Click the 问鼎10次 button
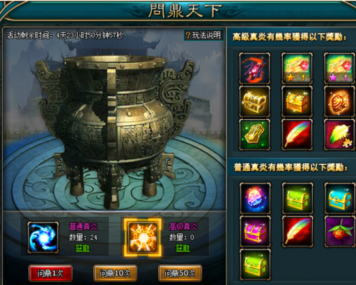The height and width of the screenshot is (285, 356). pos(115,273)
